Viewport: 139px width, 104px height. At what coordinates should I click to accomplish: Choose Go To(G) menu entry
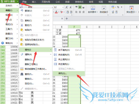(x=36, y=83)
